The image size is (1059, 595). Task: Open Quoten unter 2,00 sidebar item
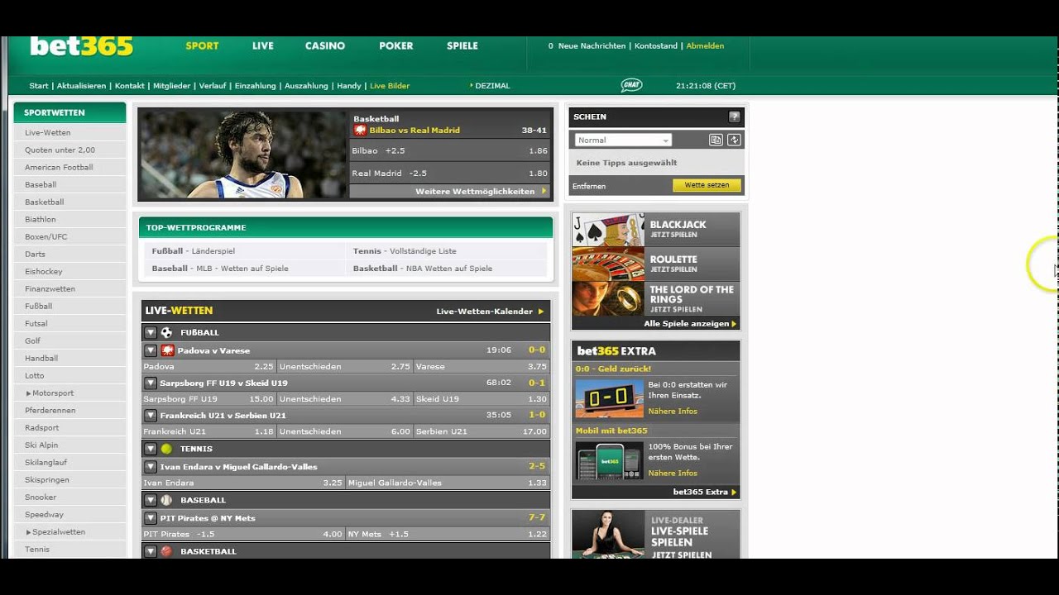pyautogui.click(x=60, y=150)
